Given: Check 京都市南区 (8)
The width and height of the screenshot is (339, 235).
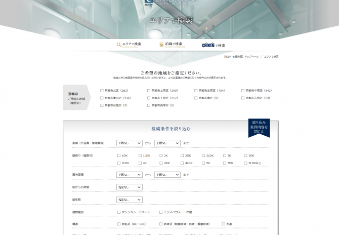Looking at the screenshot, I should [x=196, y=98].
